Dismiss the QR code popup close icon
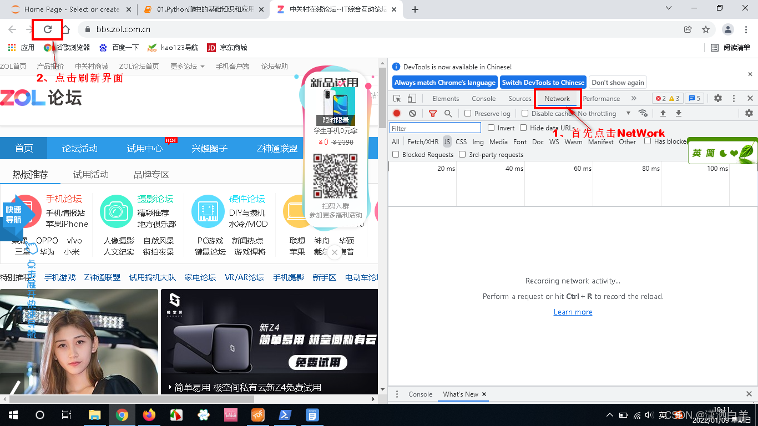The image size is (758, 426). tap(334, 253)
